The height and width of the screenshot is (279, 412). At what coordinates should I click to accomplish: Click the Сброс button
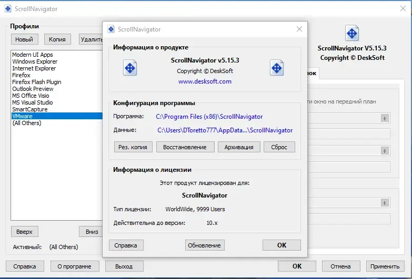click(x=279, y=147)
